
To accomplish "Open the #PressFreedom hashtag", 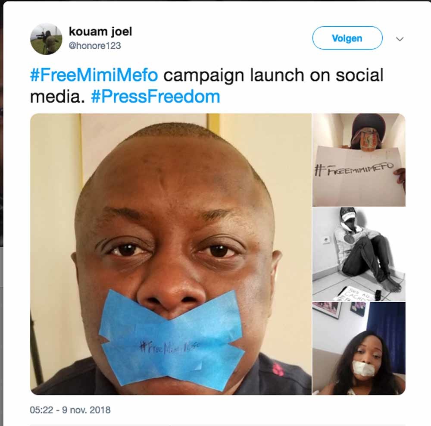I will pyautogui.click(x=155, y=96).
